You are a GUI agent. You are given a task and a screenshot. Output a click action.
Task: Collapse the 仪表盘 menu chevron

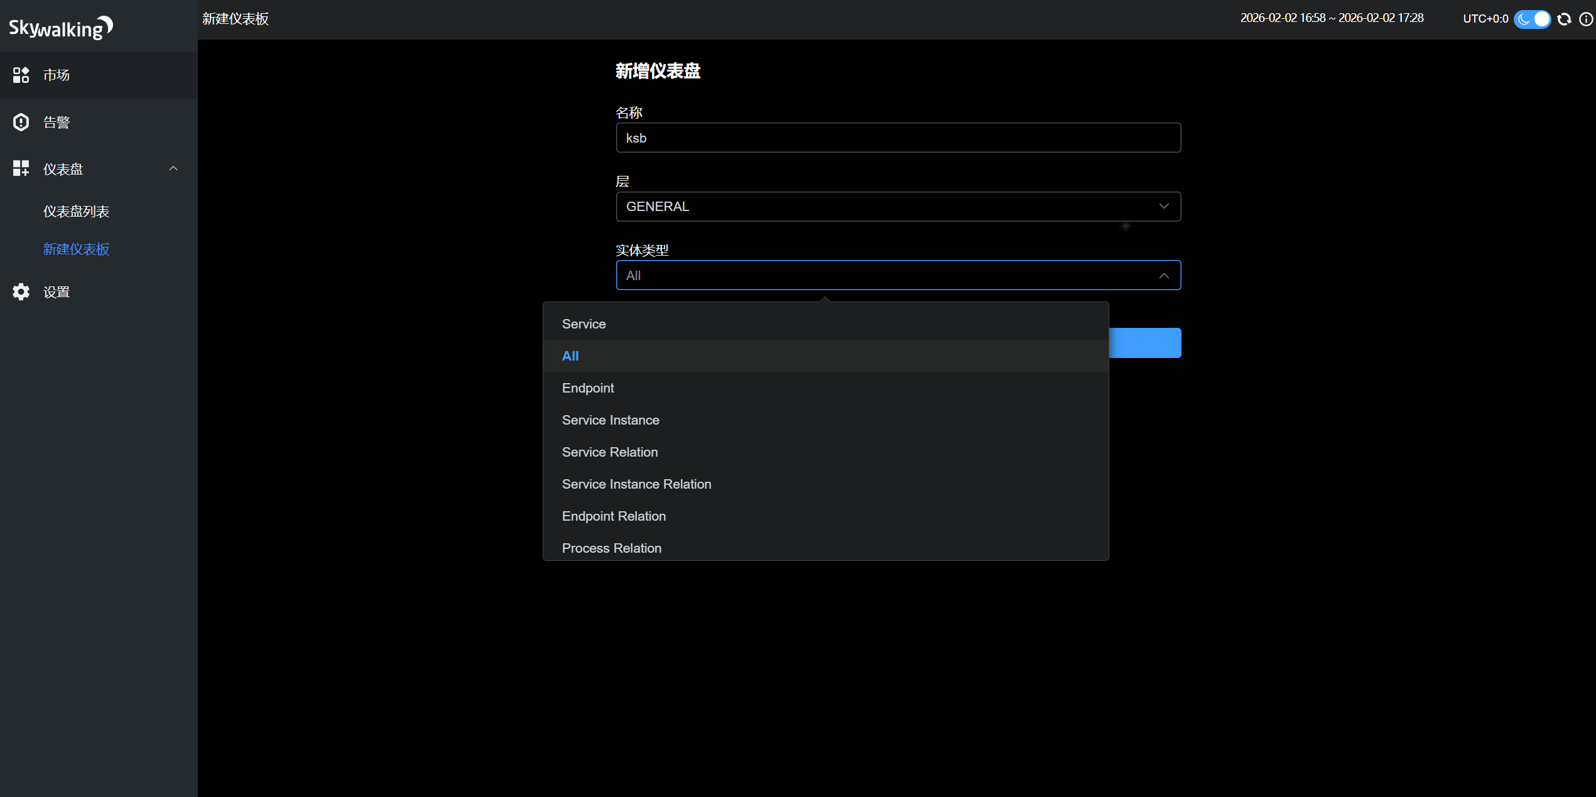[x=173, y=168]
